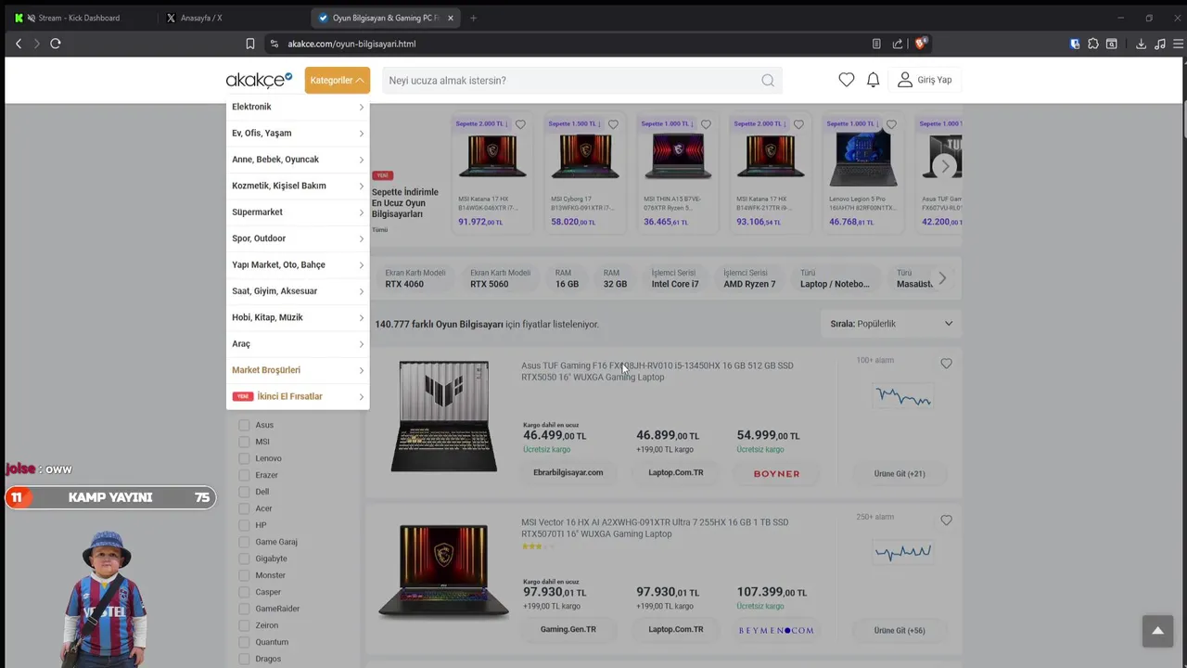Open Yapı Market, Oto, Bahçe menu

click(298, 264)
